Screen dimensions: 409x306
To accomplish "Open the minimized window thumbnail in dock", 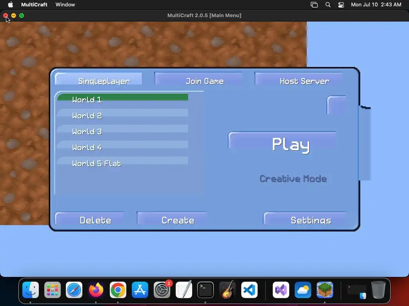I will click(x=357, y=291).
